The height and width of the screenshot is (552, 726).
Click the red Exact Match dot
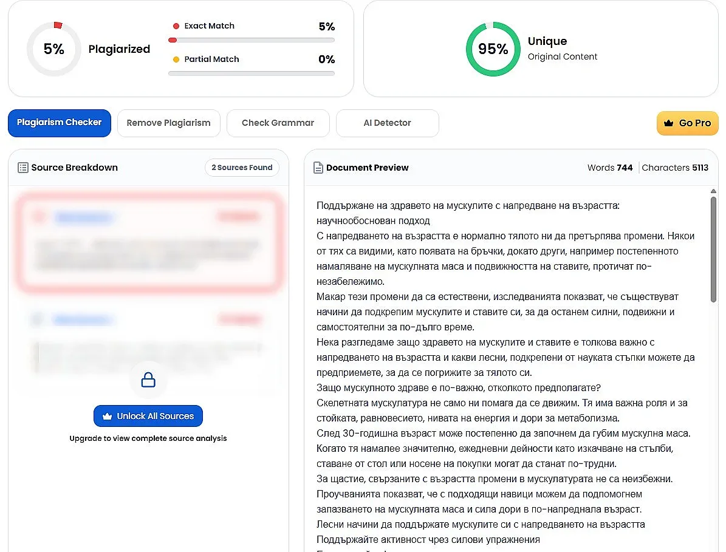176,26
